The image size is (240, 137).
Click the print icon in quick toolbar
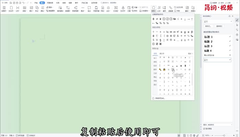point(17,3)
